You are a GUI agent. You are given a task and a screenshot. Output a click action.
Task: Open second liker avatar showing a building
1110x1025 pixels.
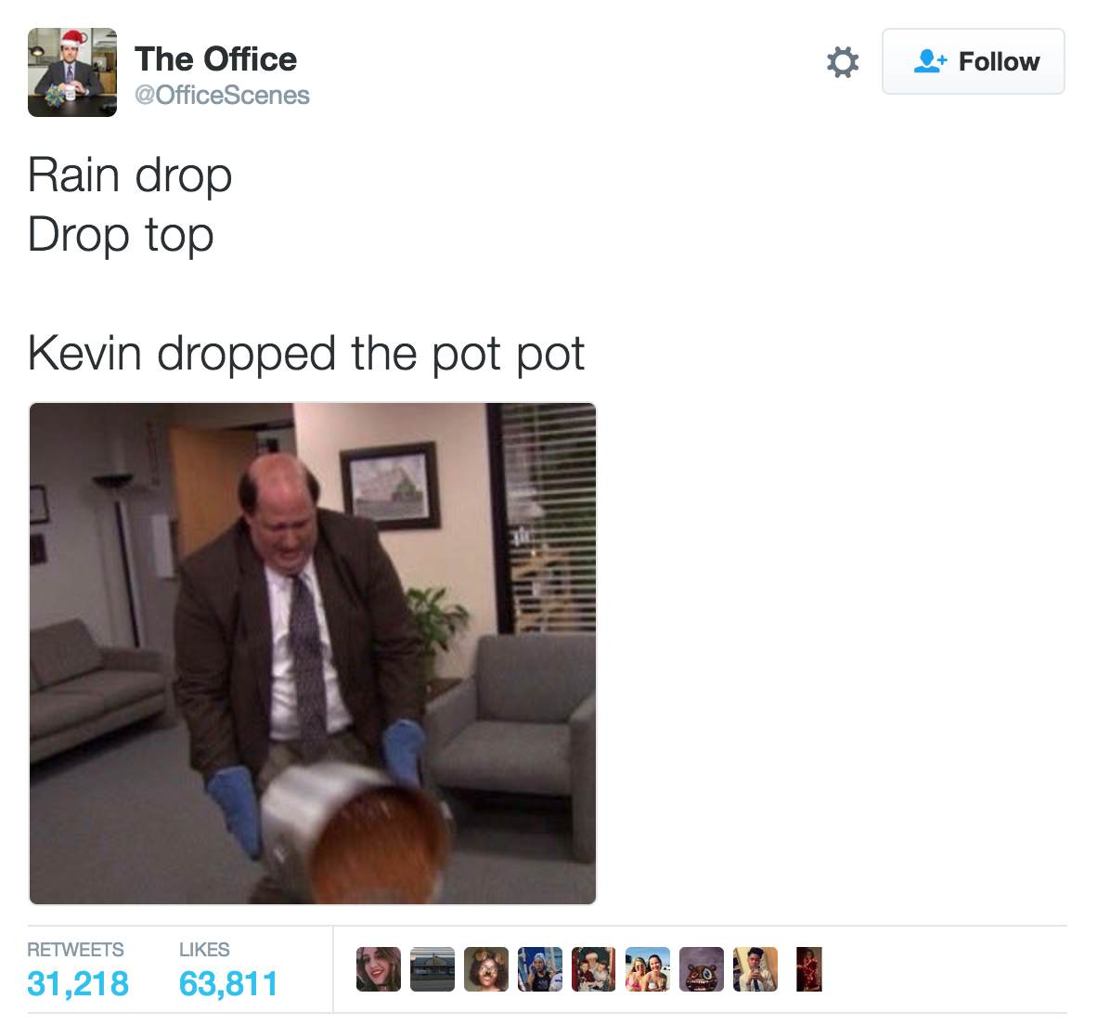(x=432, y=969)
